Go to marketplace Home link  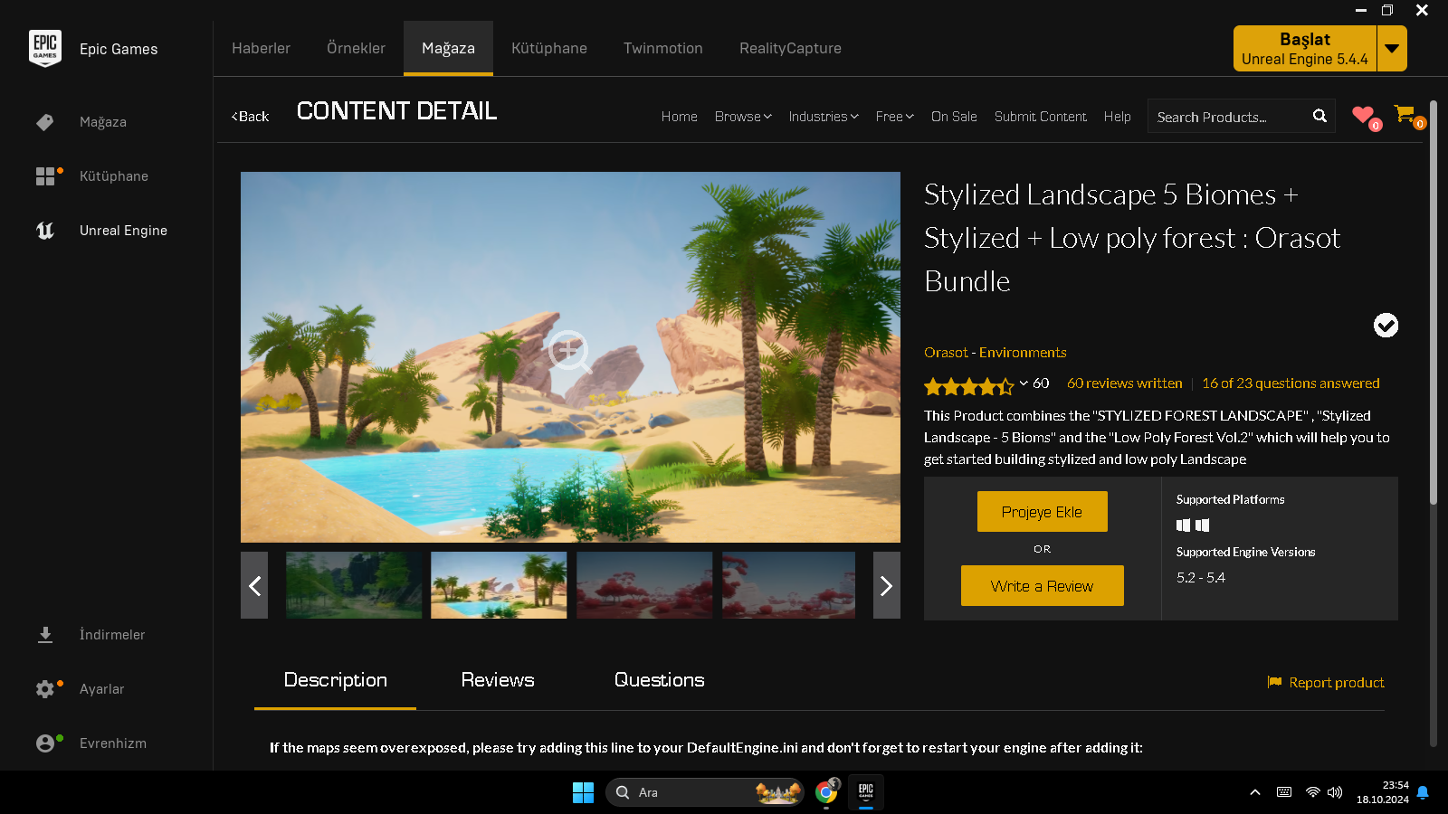point(679,117)
